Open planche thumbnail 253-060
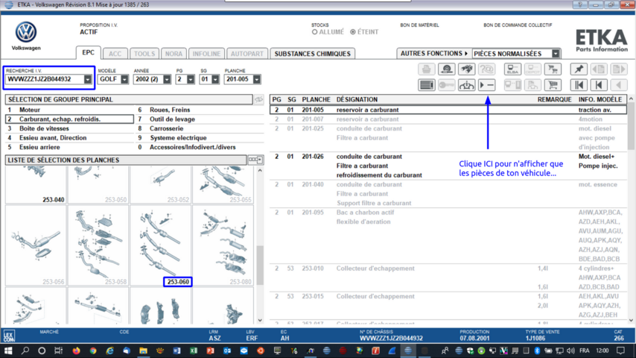636x358 pixels. click(x=161, y=245)
